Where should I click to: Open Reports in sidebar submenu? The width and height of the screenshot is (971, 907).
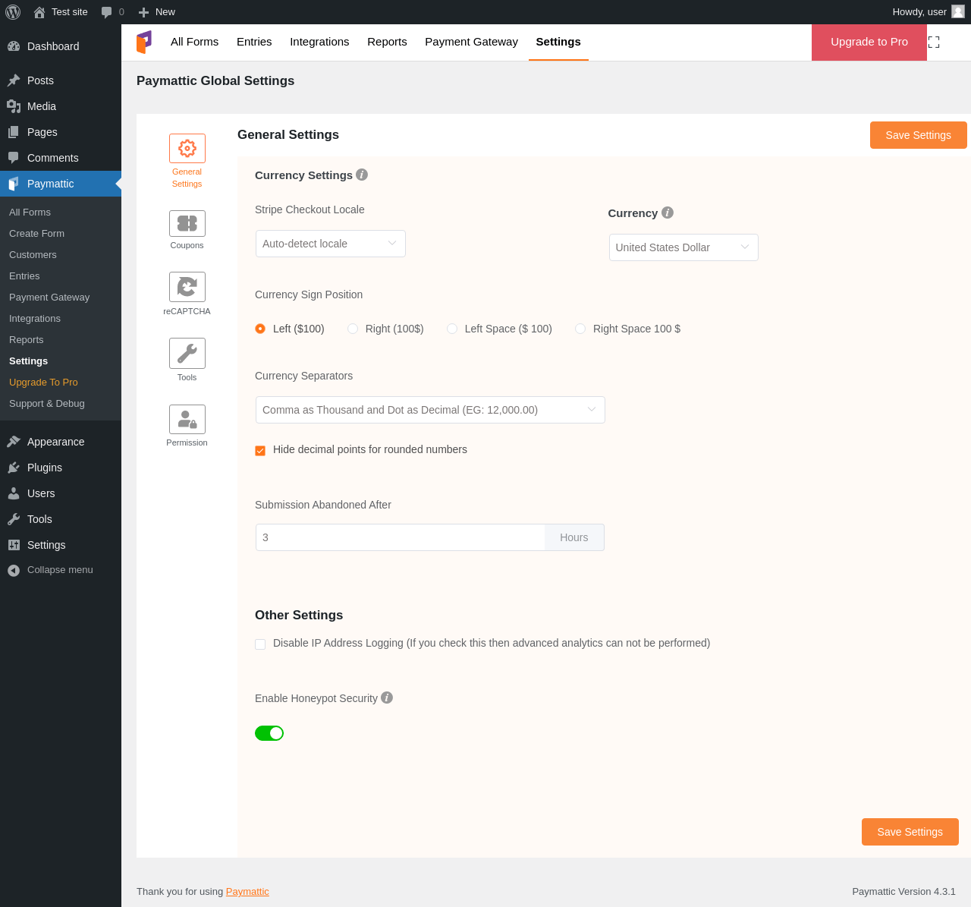[61, 340]
